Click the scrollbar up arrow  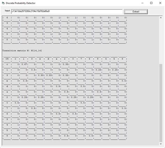tap(161, 18)
